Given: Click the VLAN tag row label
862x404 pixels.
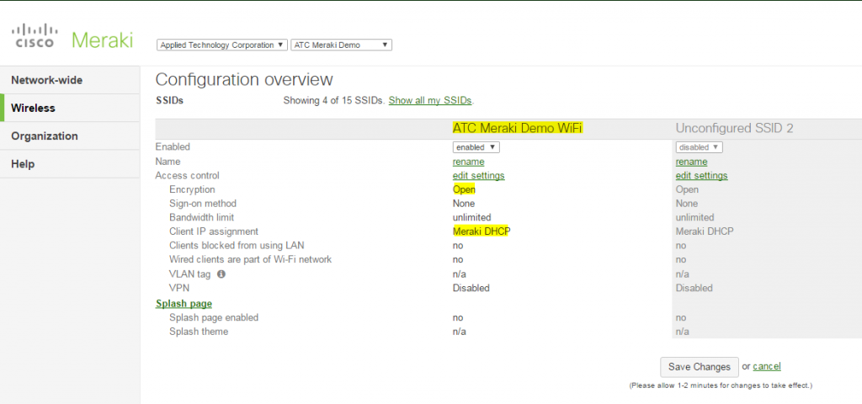Looking at the screenshot, I should point(189,274).
